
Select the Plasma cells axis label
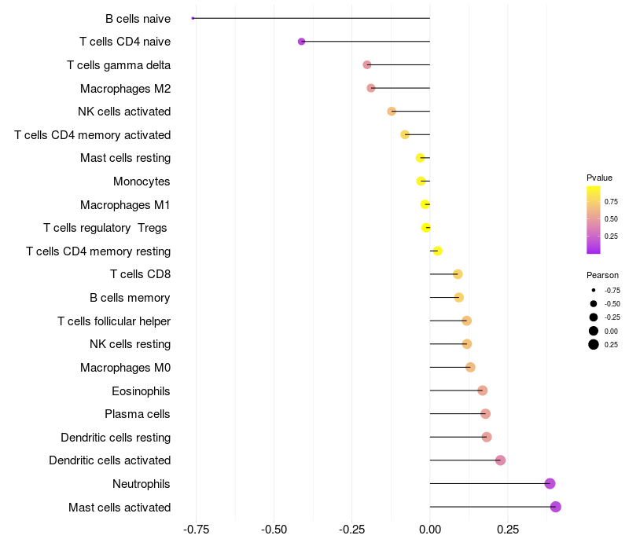[138, 414]
